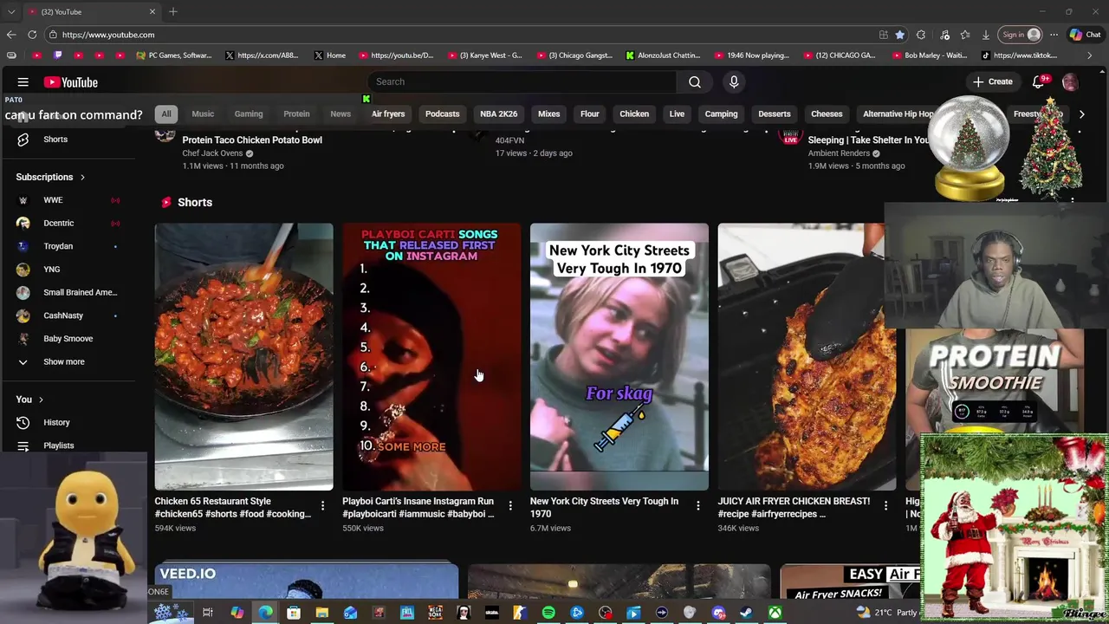The image size is (1109, 624).
Task: Select the Air fryers filter chip
Action: pyautogui.click(x=388, y=114)
